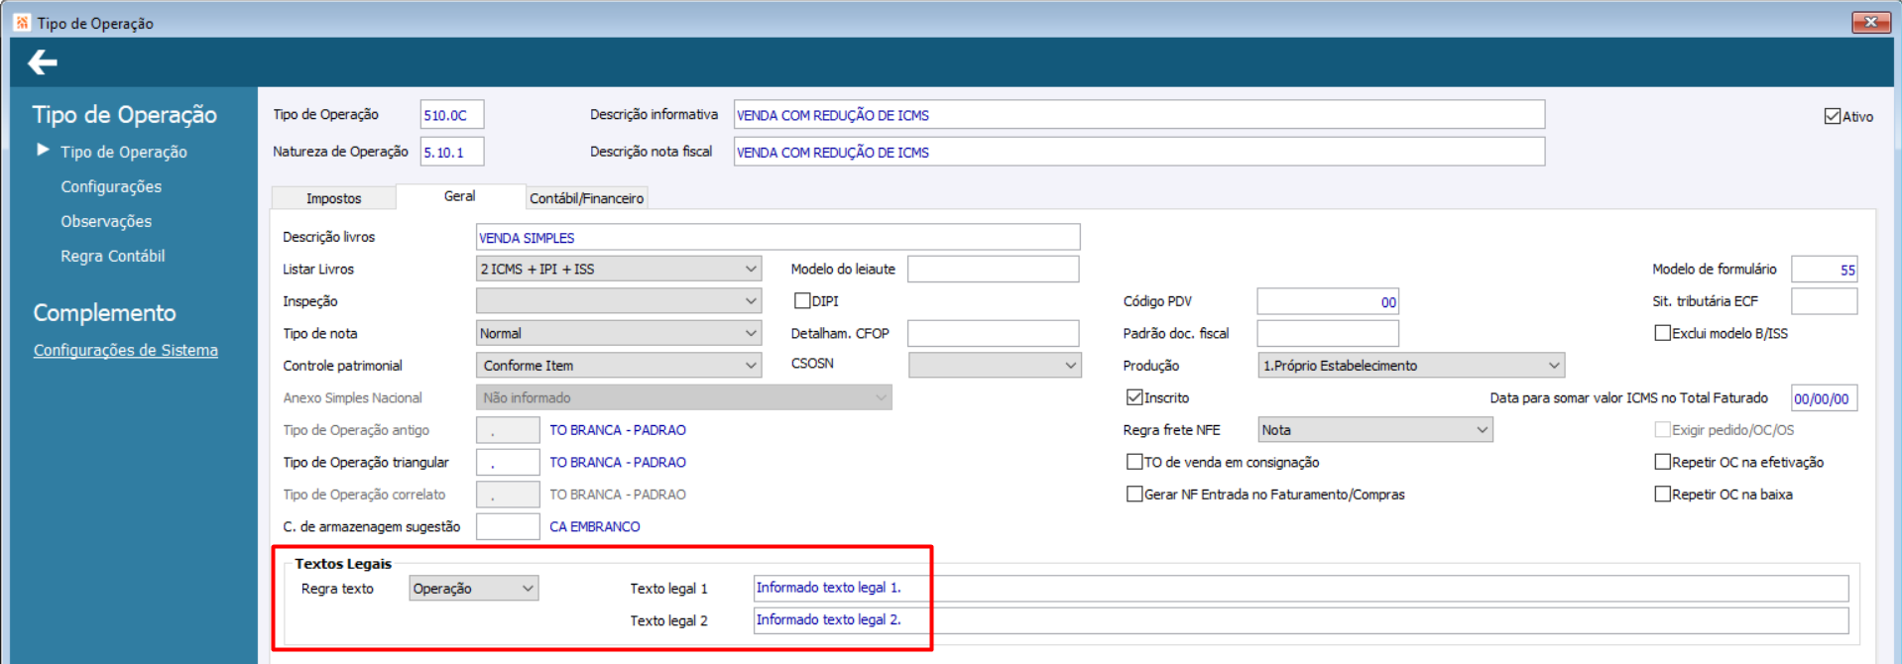Viewport: 1902px width, 664px height.
Task: Click the Modelo de formulário field
Action: pyautogui.click(x=1825, y=269)
